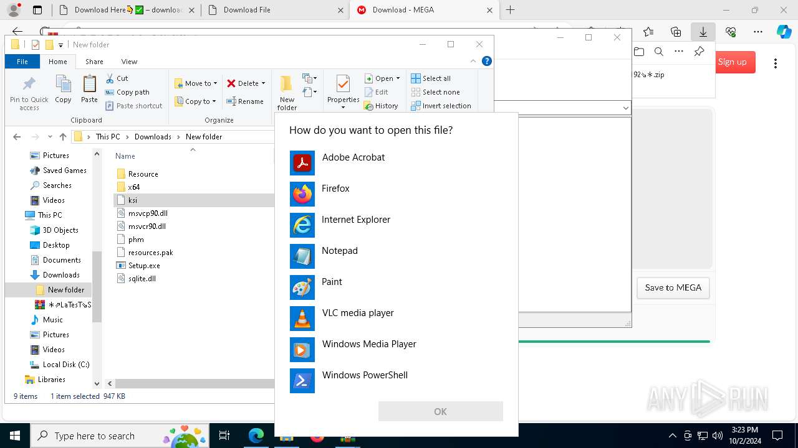Screen dimensions: 798x448
Task: Choose VLC media player from list
Action: pyautogui.click(x=396, y=319)
